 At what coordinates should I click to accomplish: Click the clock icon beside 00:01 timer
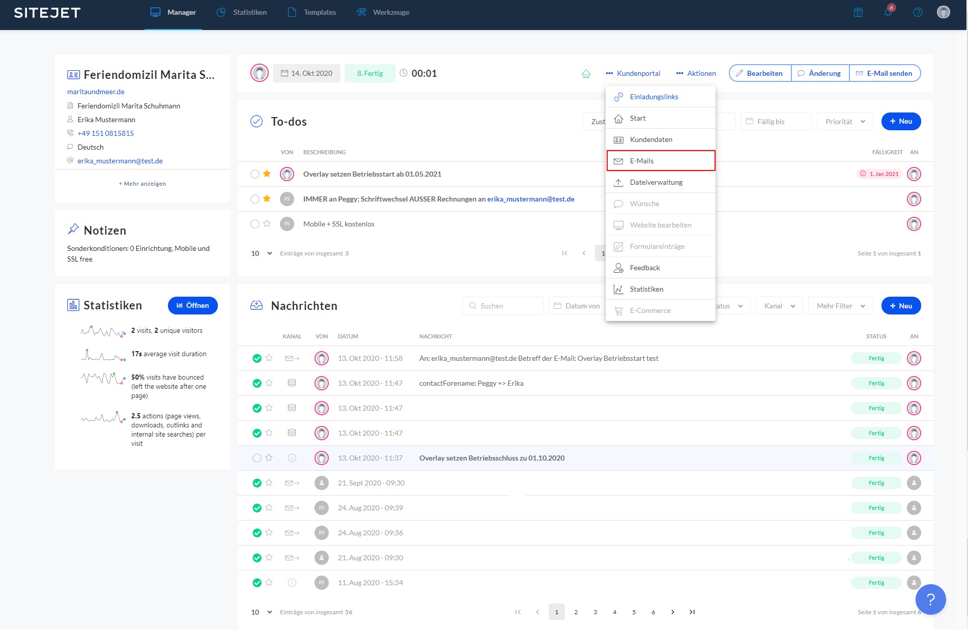tap(404, 73)
